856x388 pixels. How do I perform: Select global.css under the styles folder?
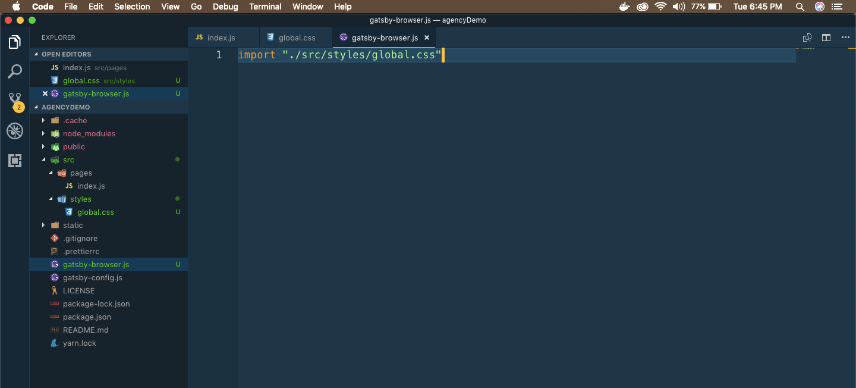click(109, 212)
